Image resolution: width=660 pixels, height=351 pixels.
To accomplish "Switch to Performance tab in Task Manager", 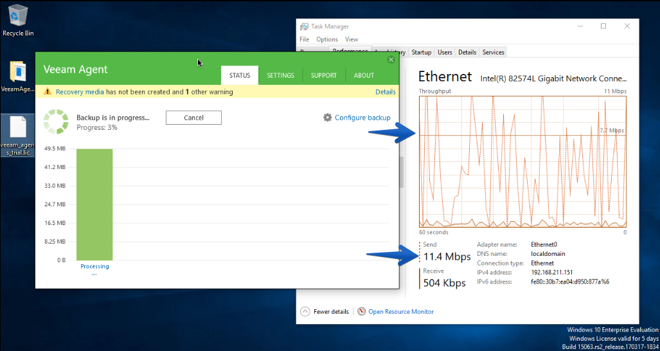I will tap(350, 50).
